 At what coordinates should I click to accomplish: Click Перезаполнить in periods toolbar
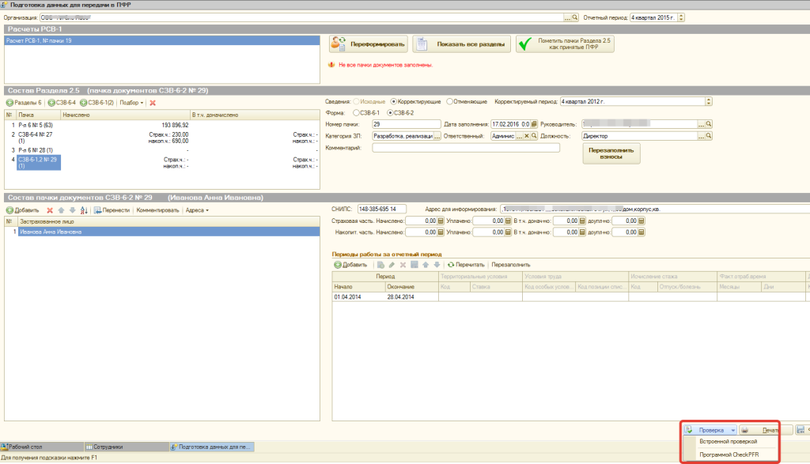click(511, 265)
